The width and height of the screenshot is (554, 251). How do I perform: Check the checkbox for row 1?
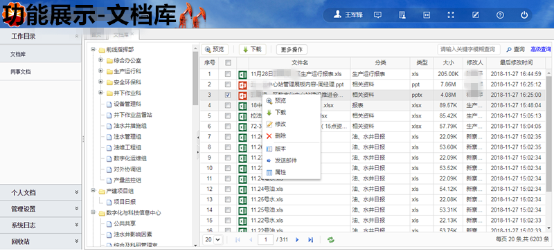coord(228,75)
